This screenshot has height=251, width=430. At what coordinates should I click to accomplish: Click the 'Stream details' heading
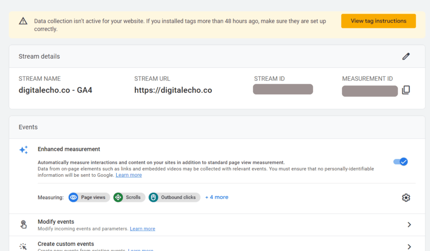pos(39,57)
